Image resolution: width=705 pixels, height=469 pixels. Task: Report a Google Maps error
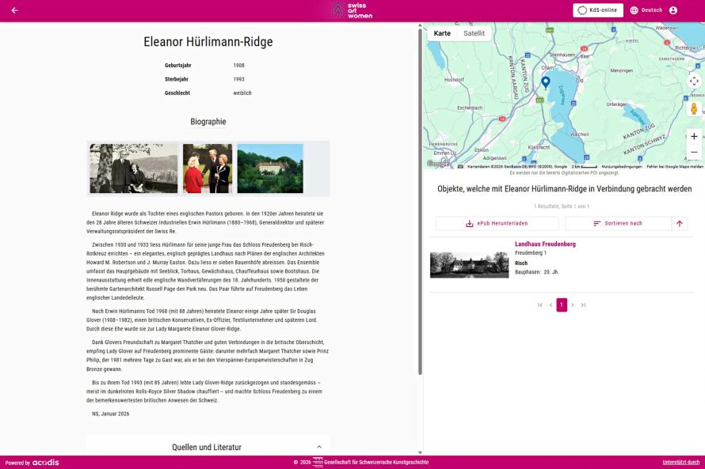[x=675, y=167]
